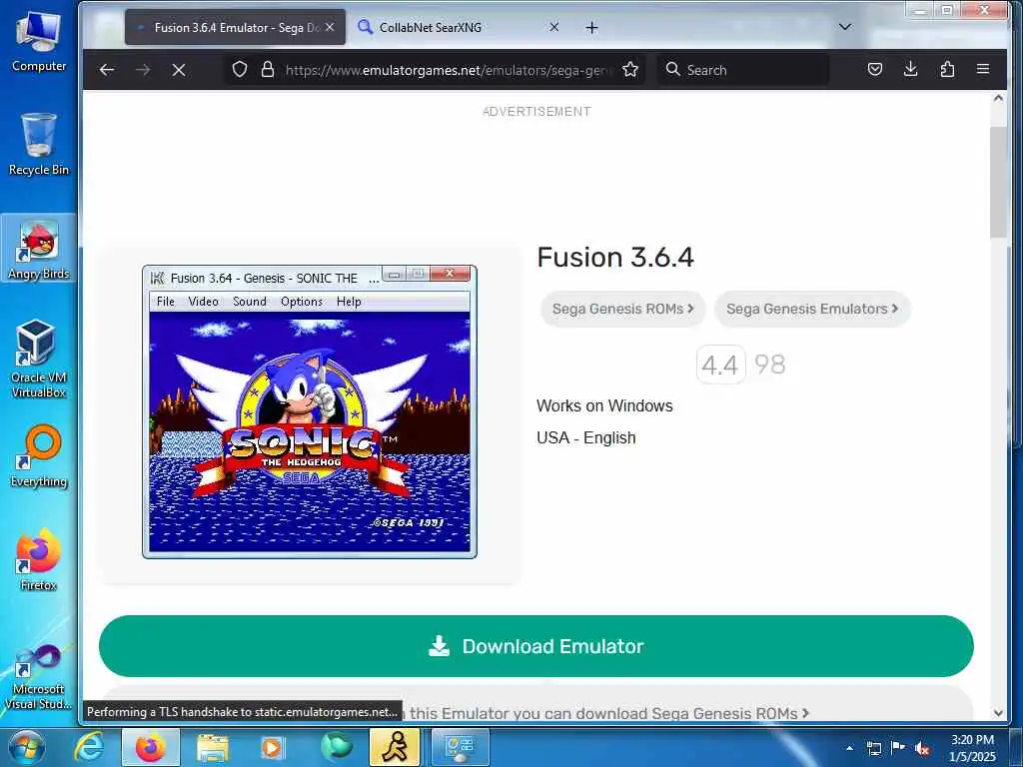This screenshot has height=767, width=1023.
Task: Open the Recycle Bin desktop icon
Action: [x=39, y=144]
